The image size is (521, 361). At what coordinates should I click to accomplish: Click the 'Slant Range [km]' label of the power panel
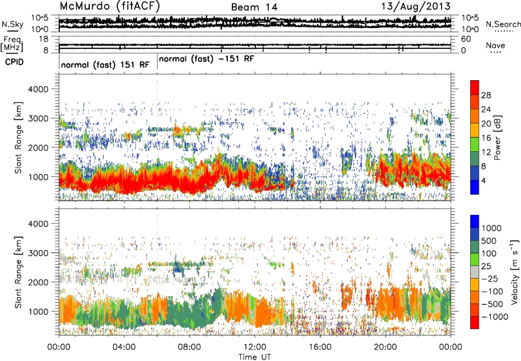(18, 137)
